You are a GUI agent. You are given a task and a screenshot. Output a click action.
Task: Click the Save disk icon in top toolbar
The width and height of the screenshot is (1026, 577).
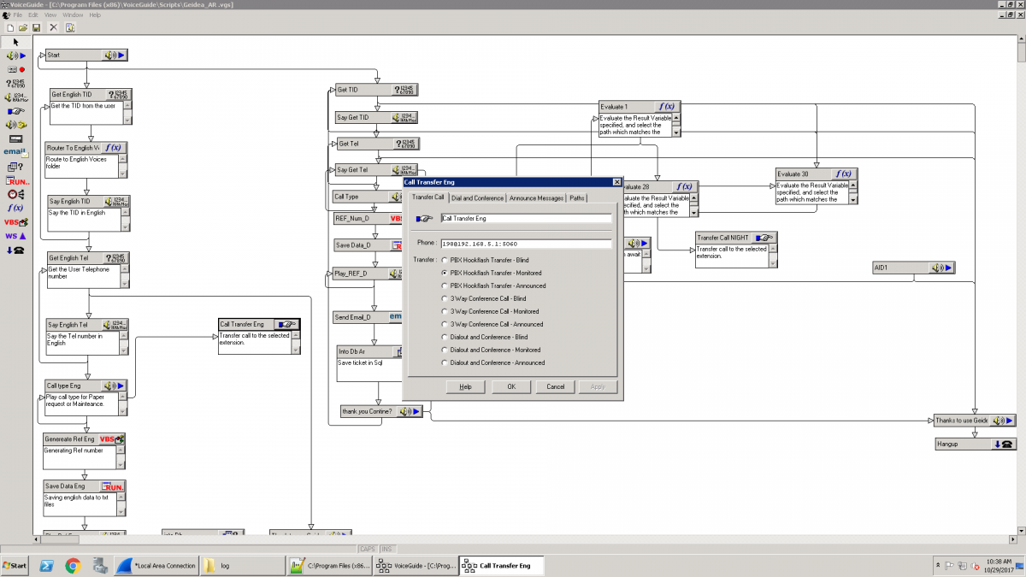[36, 27]
